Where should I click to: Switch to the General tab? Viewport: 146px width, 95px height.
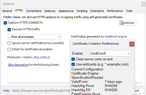[7, 11]
